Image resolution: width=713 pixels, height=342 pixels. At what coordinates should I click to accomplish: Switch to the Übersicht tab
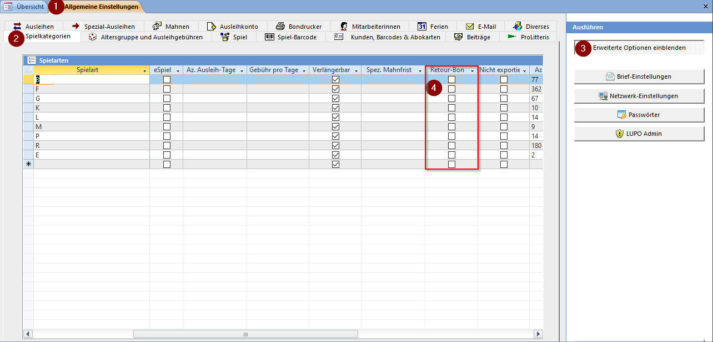pos(24,7)
